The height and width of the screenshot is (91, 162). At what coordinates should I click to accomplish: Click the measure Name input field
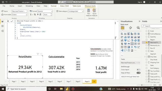click(x=19, y=11)
